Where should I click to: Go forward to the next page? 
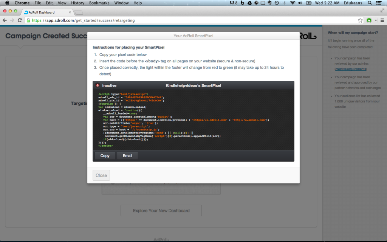pos(12,20)
